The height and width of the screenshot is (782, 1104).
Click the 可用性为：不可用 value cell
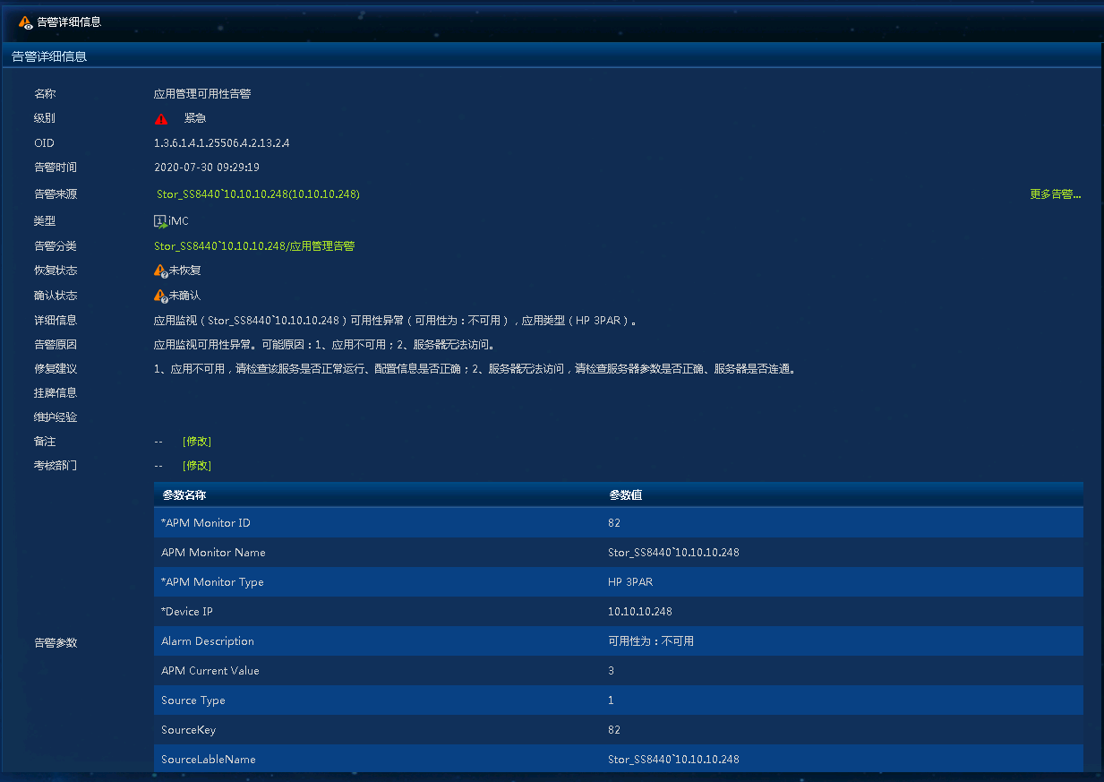coord(651,641)
